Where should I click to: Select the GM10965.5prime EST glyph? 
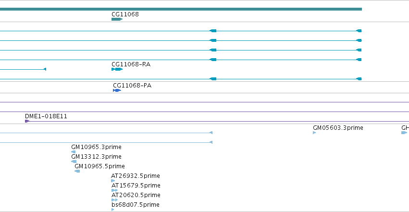pos(77,171)
